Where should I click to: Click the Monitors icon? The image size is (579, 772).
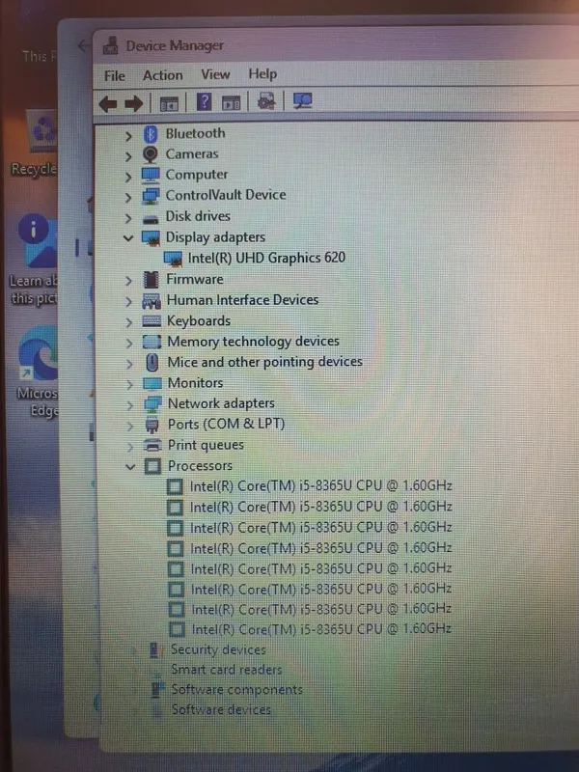pos(152,383)
